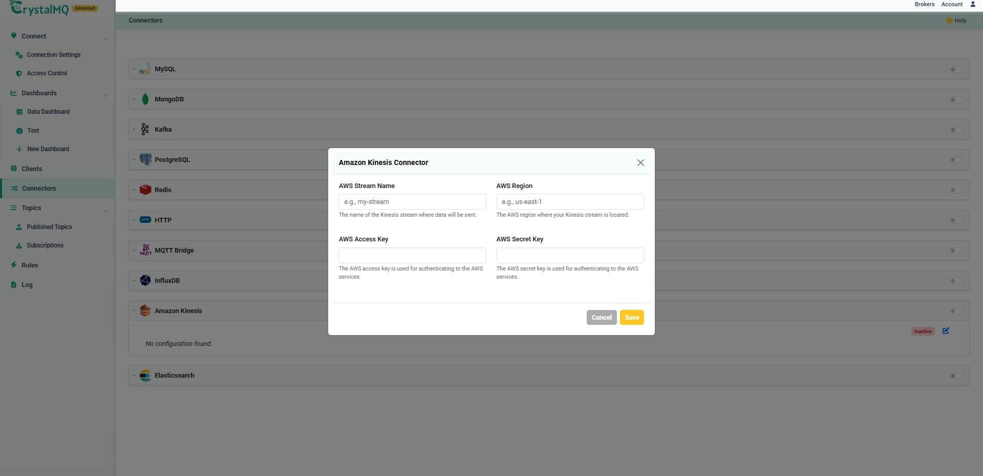Viewport: 983px width, 476px height.
Task: Click the Elasticsearch icon
Action: [x=145, y=376]
